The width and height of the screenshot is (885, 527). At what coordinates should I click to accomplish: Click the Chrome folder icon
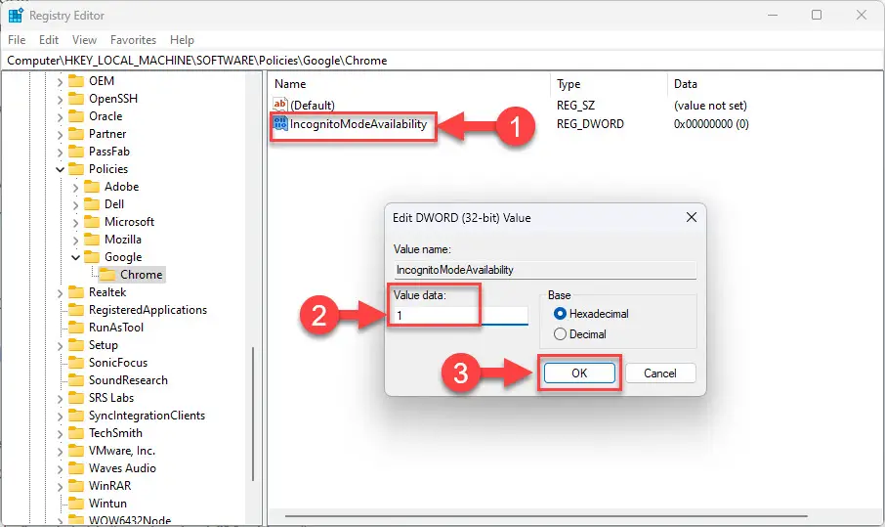pos(107,275)
